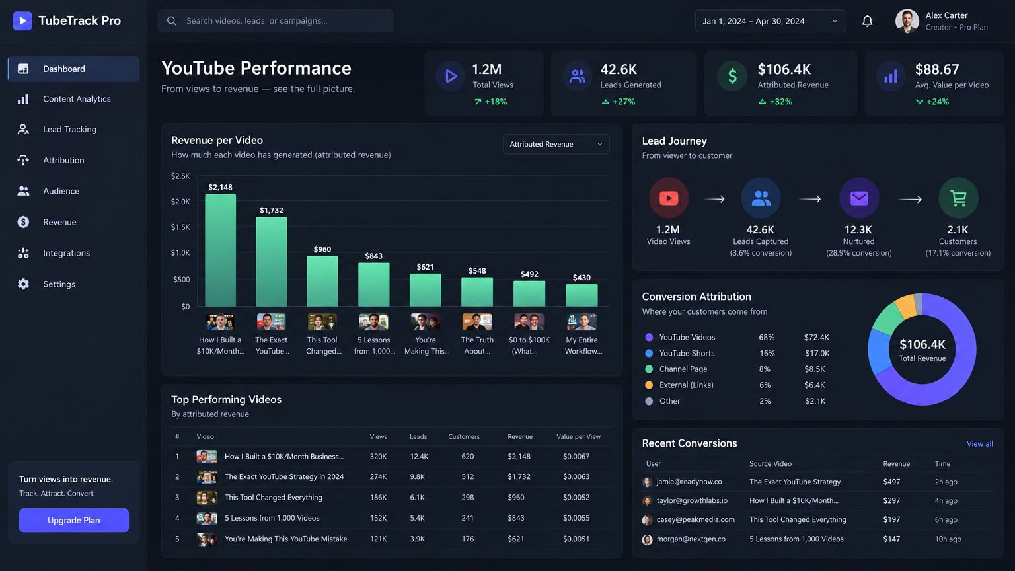This screenshot has width=1015, height=571.
Task: Select the Lead Tracking person icon
Action: (23, 130)
